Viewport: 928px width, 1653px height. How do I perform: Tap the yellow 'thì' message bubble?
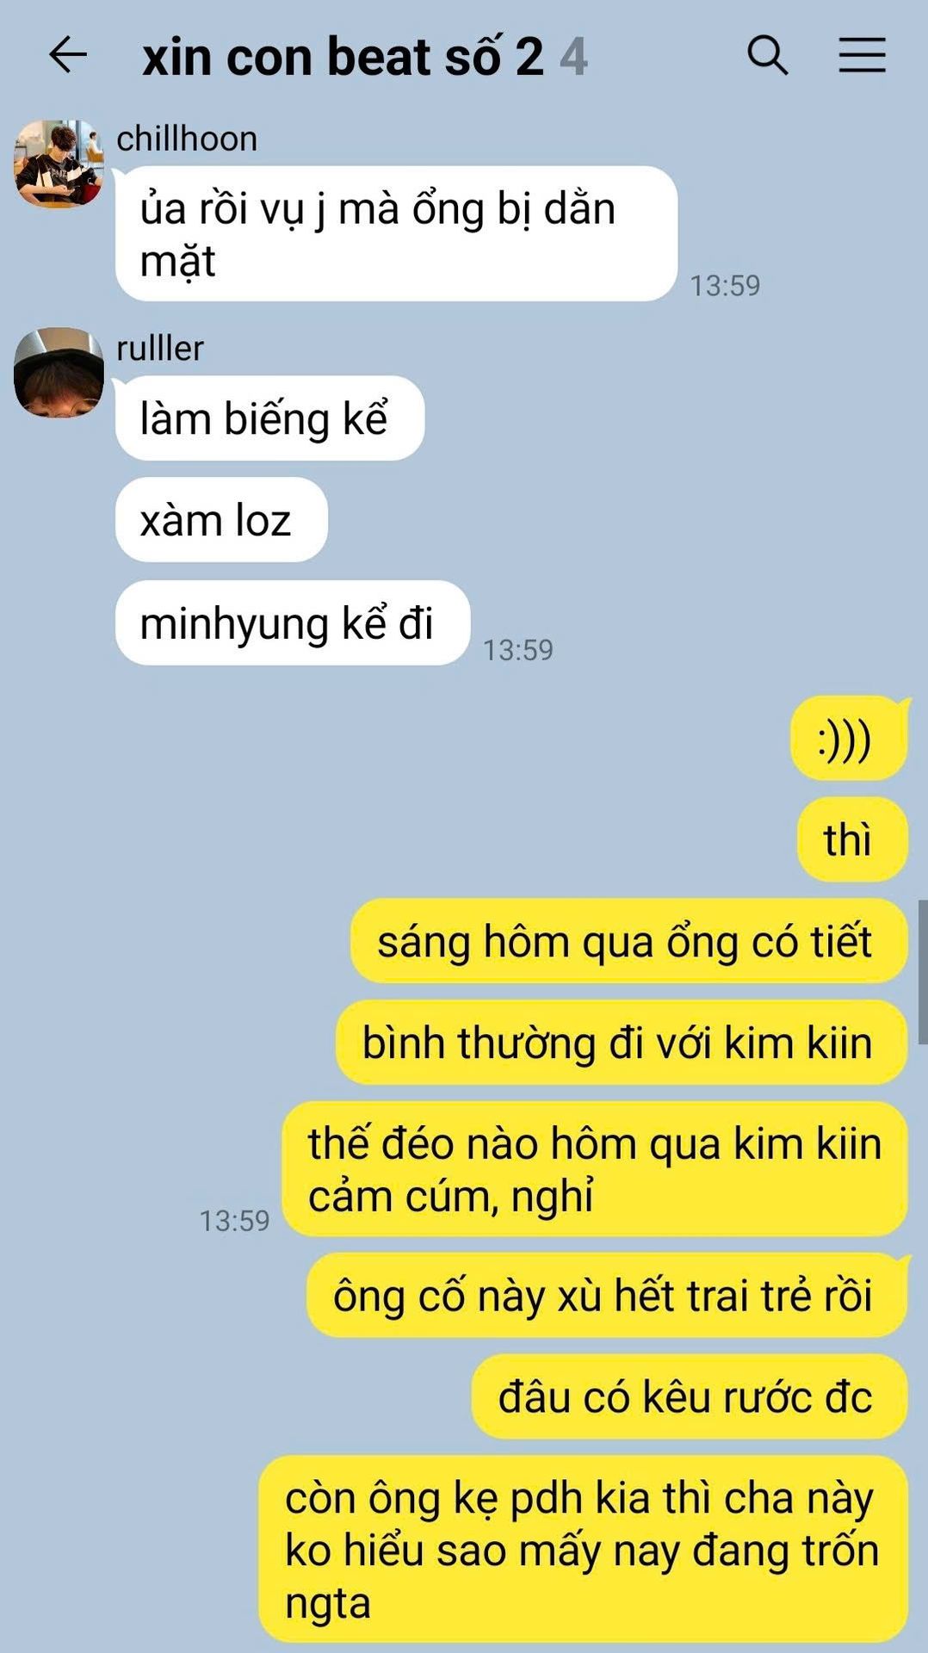(x=852, y=839)
